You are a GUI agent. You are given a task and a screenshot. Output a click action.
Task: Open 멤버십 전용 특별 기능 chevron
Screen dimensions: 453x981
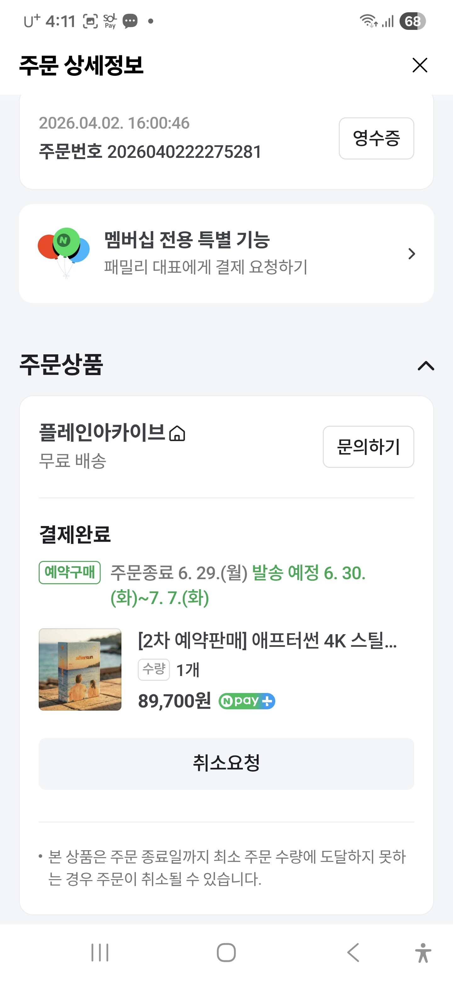[x=411, y=254]
